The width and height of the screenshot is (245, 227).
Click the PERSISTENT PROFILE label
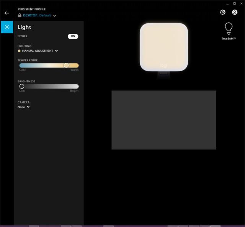[32, 9]
